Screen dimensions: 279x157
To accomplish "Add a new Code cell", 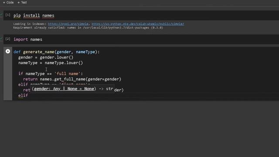I will point(8,3).
